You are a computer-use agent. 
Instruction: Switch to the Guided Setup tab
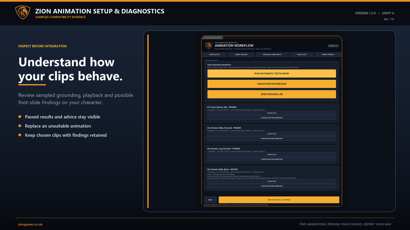[x=215, y=55]
